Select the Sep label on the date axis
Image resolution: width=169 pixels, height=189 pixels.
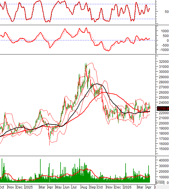point(92,187)
